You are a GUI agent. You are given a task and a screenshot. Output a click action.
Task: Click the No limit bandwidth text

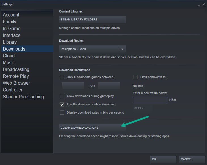[x=138, y=86]
